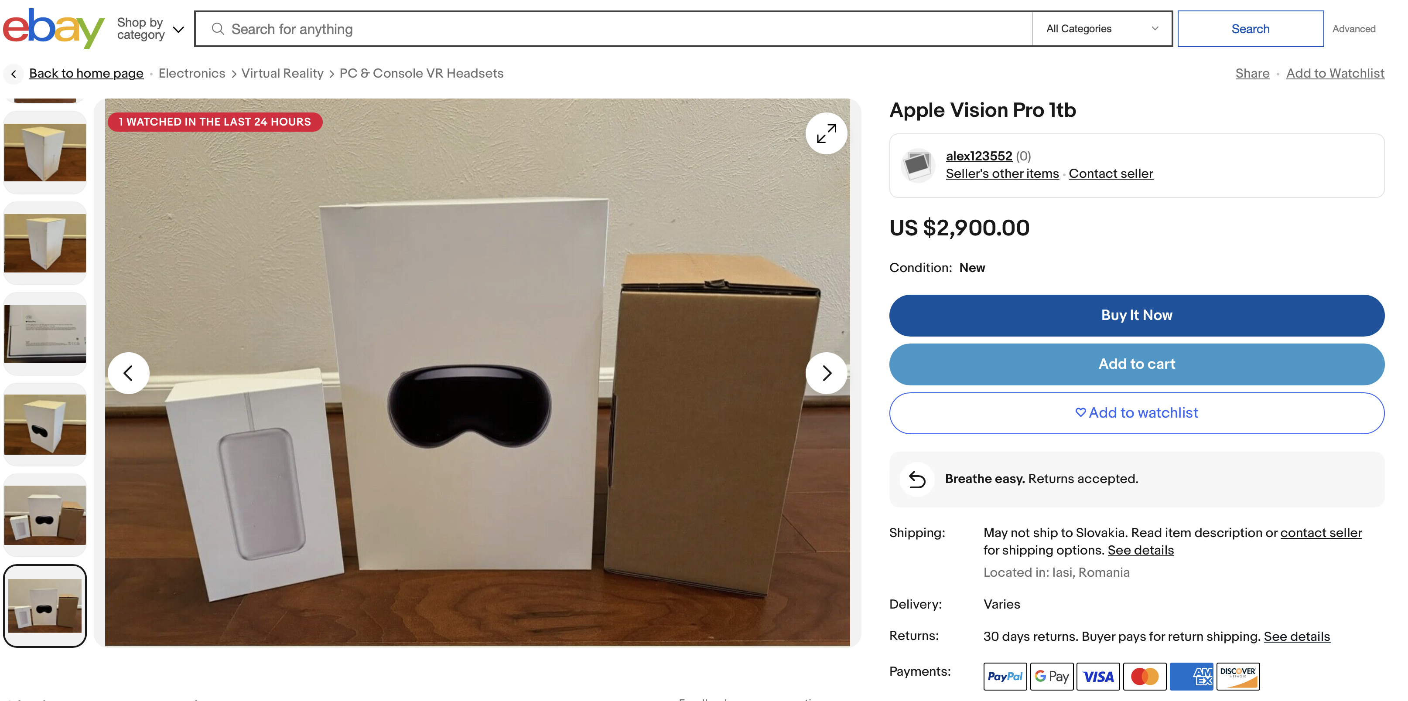Click the seller avatar image
This screenshot has width=1408, height=701.
tap(918, 165)
